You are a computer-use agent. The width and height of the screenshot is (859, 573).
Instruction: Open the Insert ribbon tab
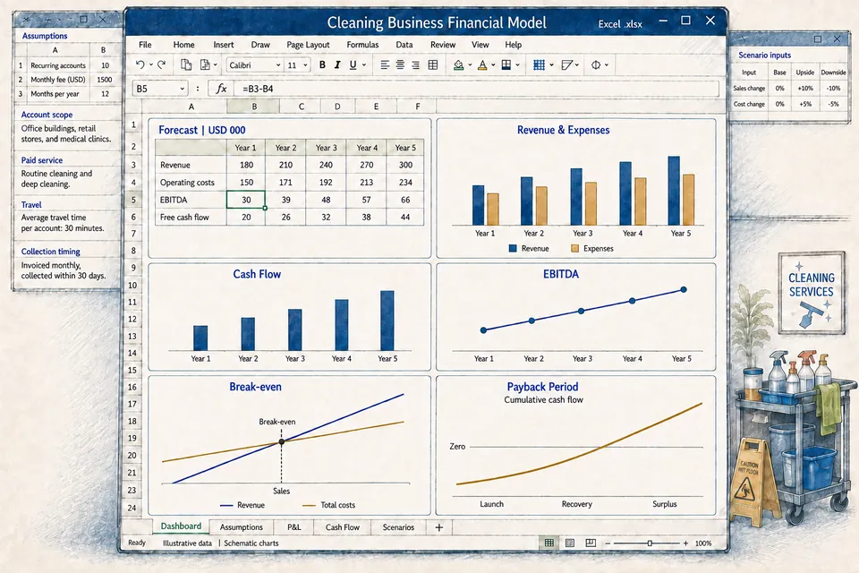click(x=224, y=45)
